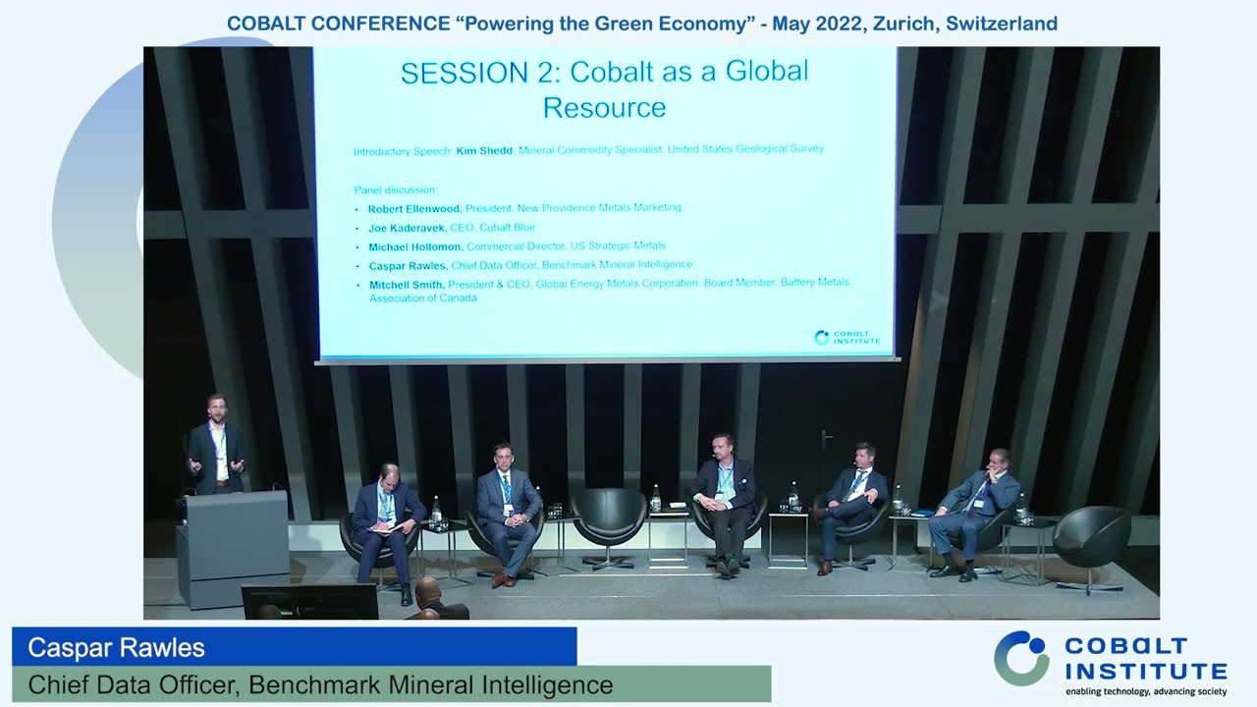
Task: Click the 'SESSION 2: Cobalt as a Global Resource' slide title
Action: point(604,88)
